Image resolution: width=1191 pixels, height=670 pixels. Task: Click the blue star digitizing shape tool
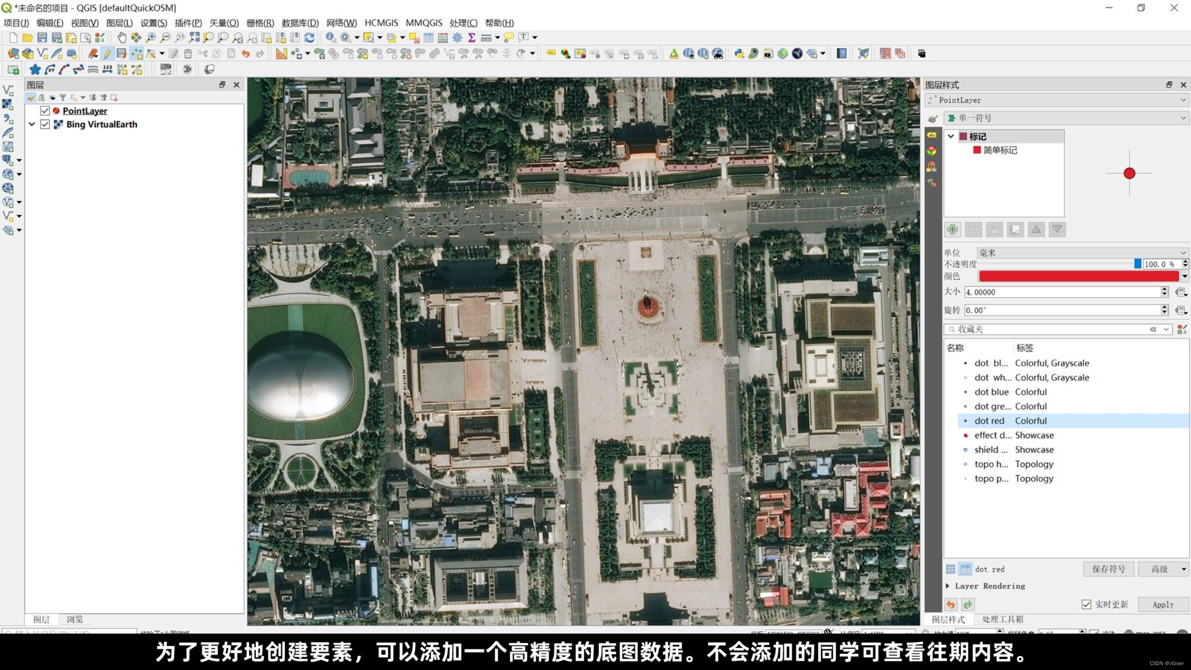point(35,69)
